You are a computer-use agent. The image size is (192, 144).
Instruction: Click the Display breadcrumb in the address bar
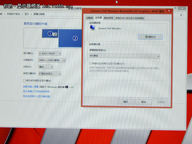tap(27, 14)
